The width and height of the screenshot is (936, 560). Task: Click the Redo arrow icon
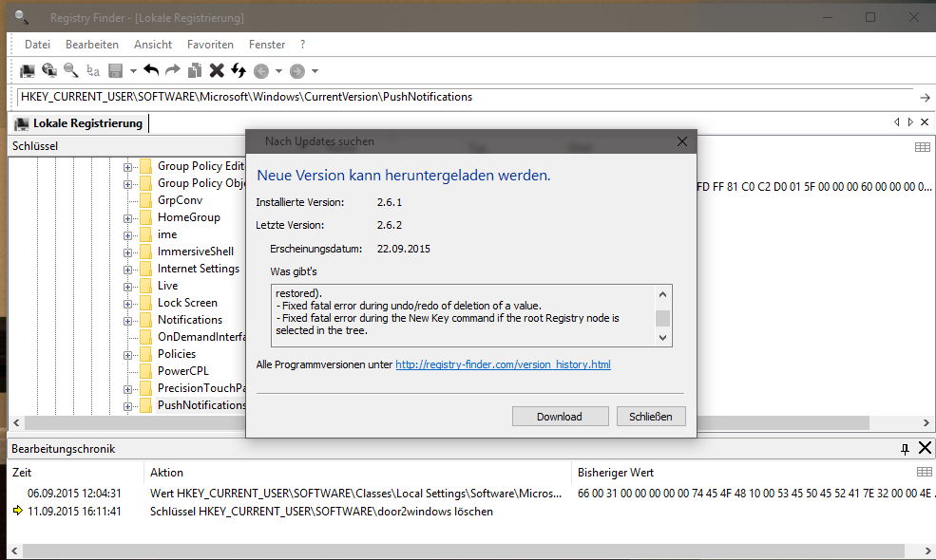pos(173,70)
